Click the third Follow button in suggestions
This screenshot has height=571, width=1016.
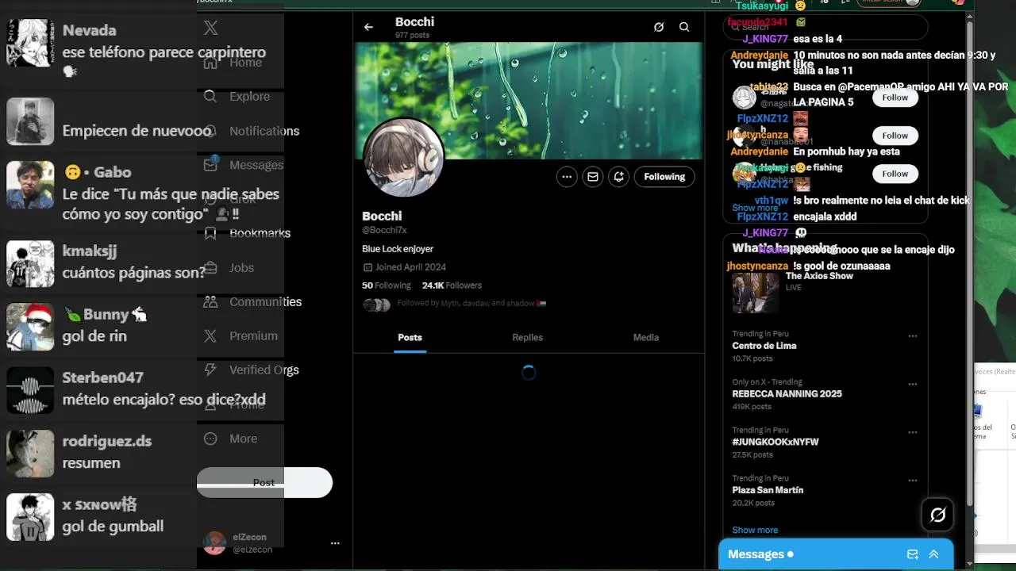click(x=895, y=174)
